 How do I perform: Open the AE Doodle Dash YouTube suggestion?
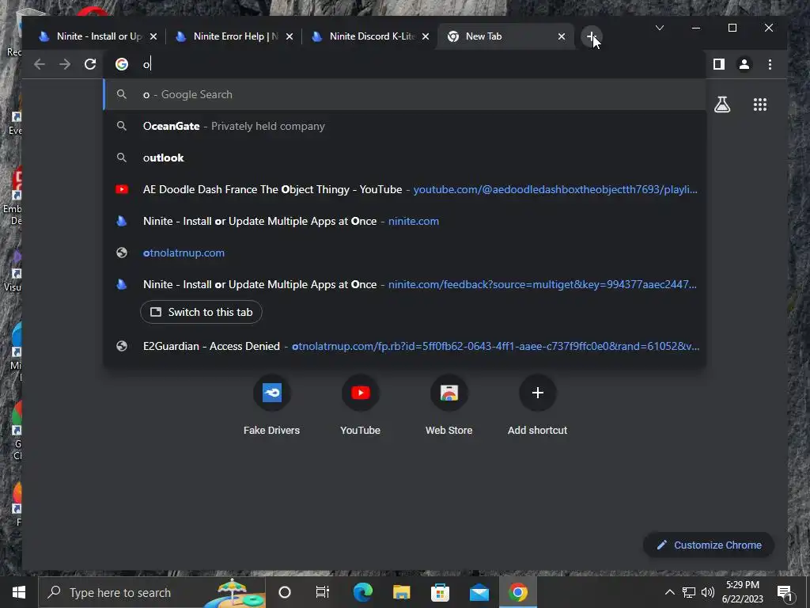click(x=404, y=189)
